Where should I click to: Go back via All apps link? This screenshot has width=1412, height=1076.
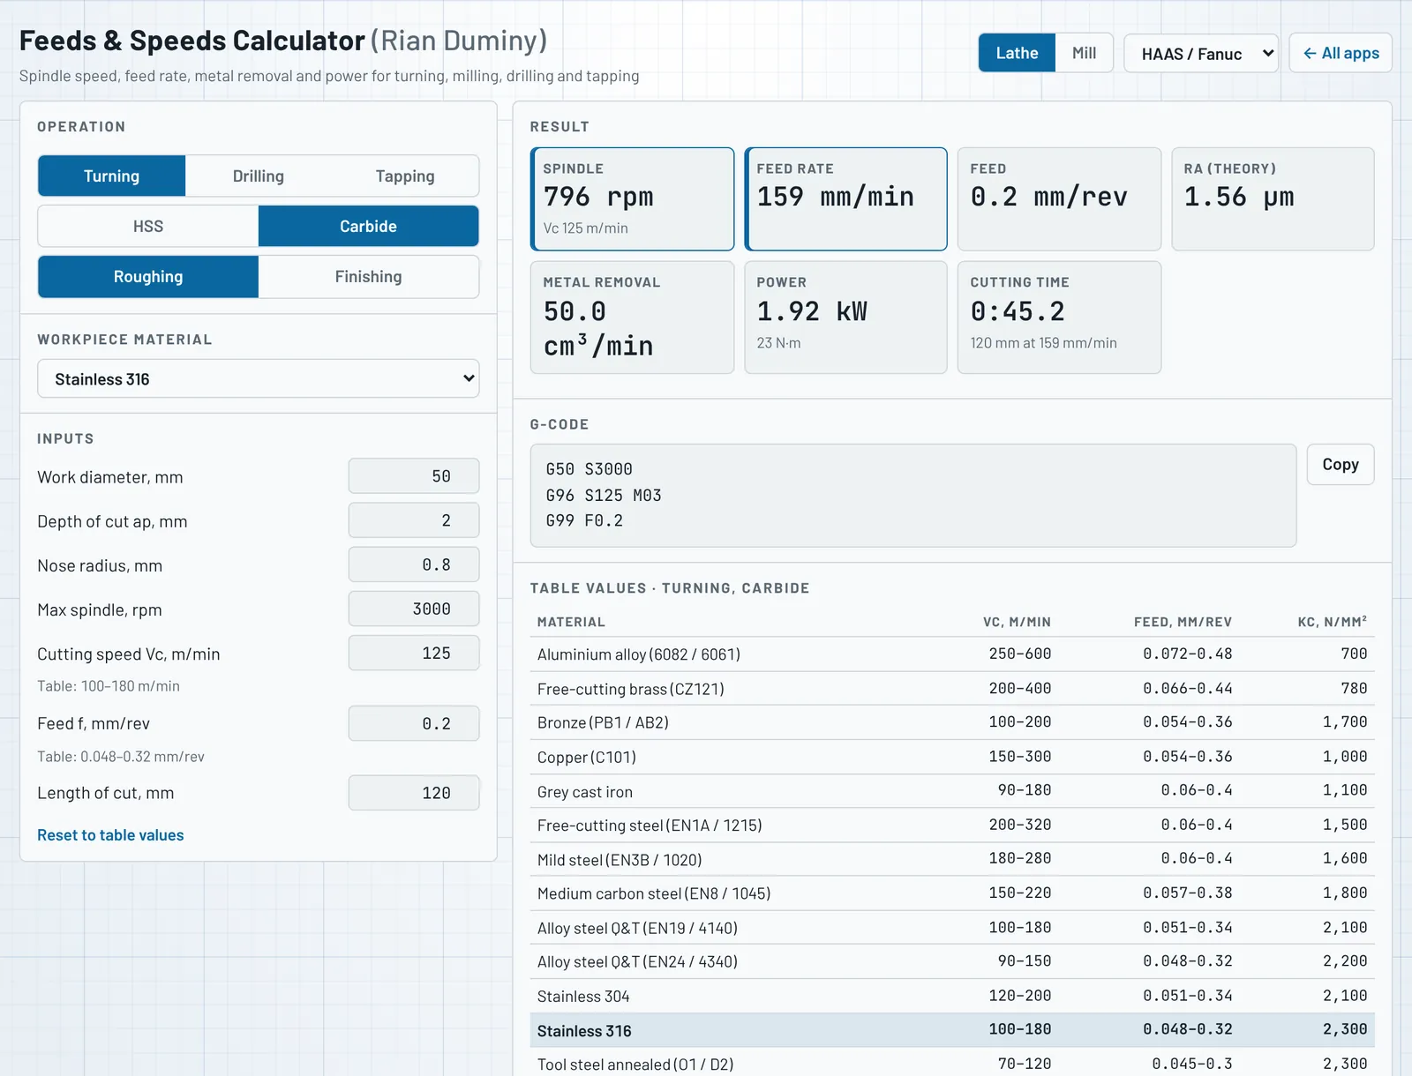pyautogui.click(x=1341, y=53)
